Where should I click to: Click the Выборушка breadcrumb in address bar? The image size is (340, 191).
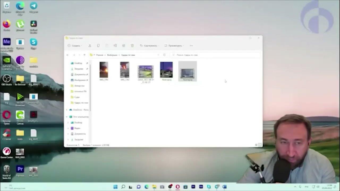click(112, 55)
